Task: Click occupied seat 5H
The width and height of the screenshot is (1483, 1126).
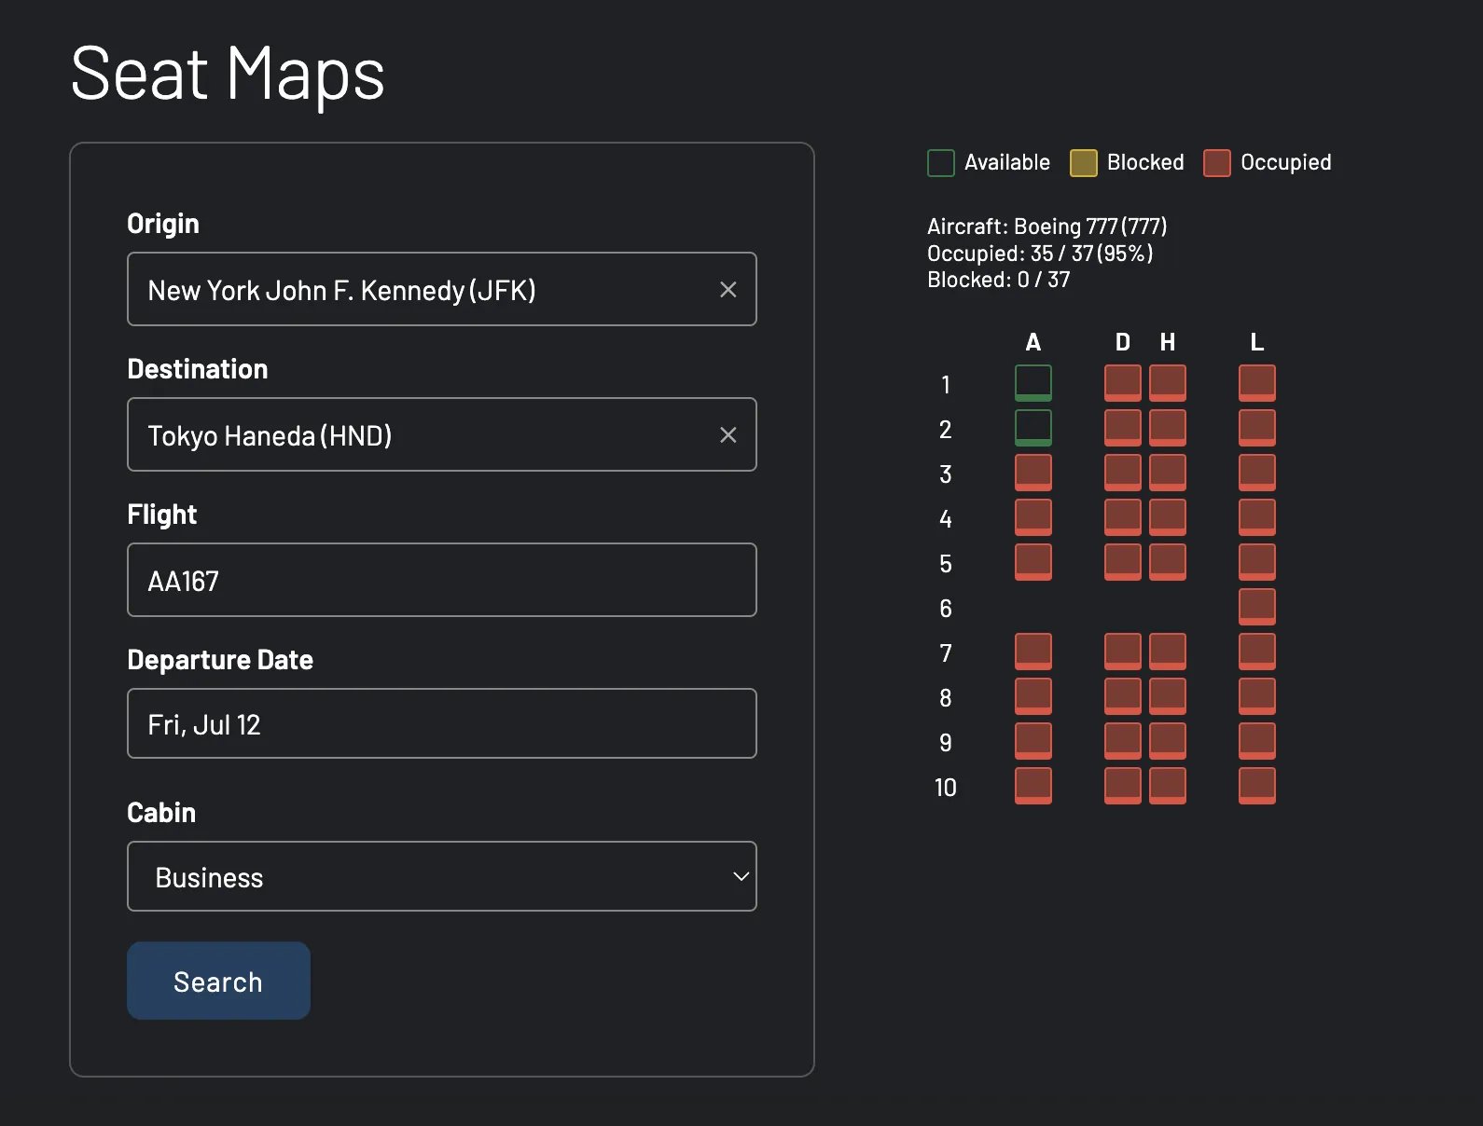Action: point(1168,562)
